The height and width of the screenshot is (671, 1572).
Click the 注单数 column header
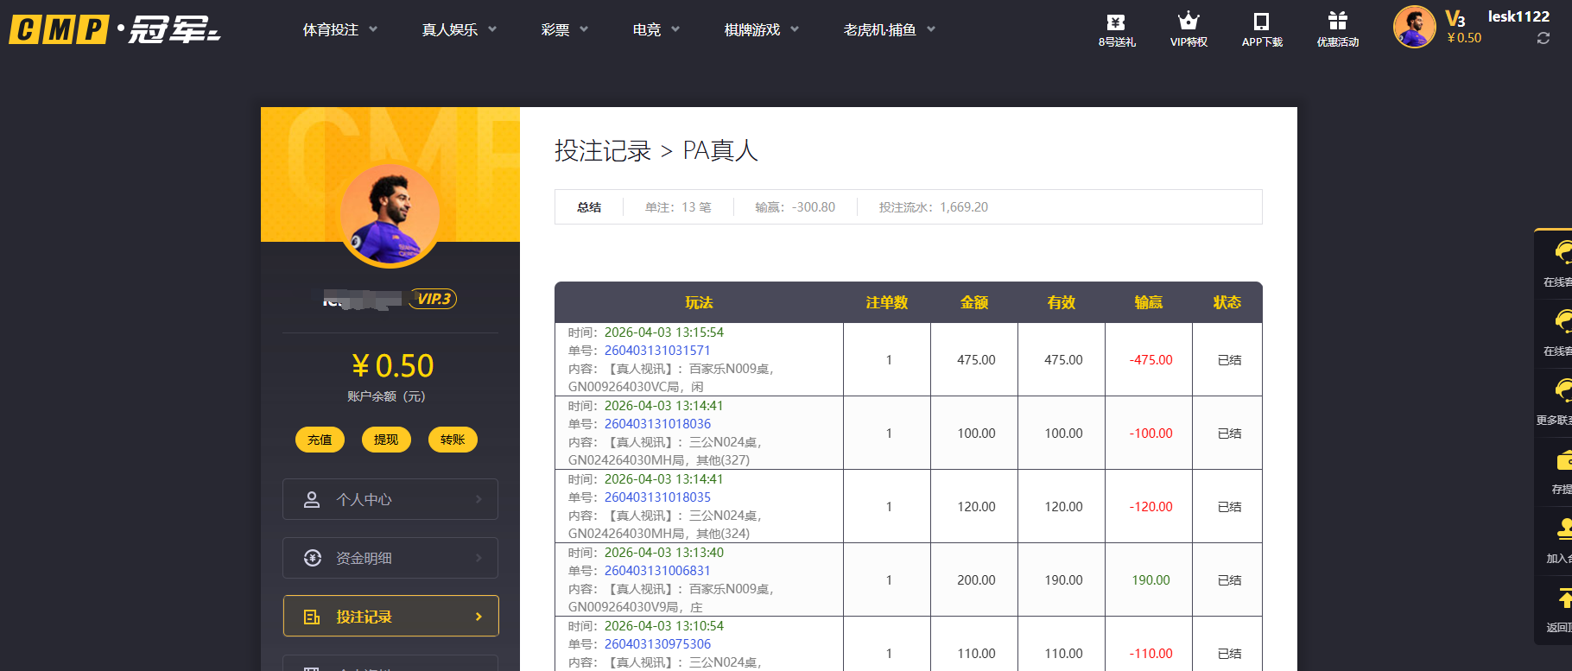[887, 302]
